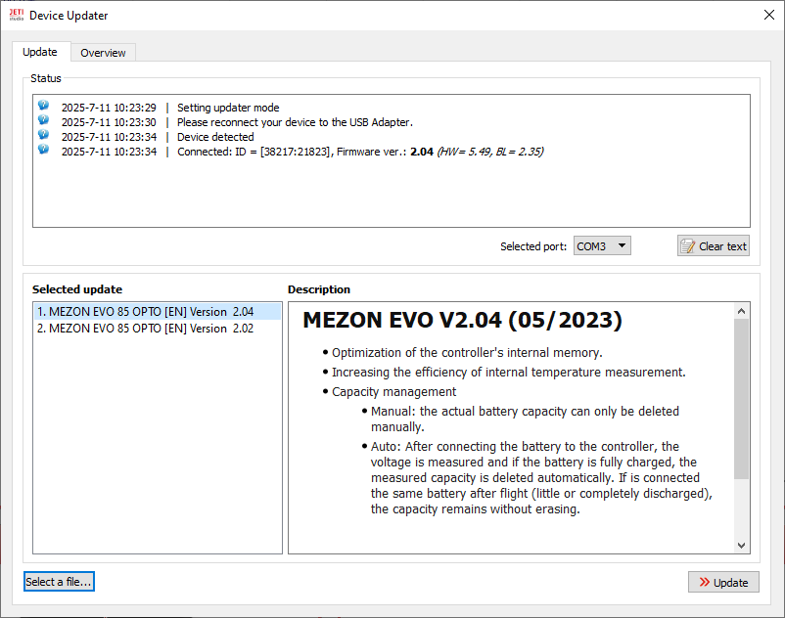Click the 'Device detected' log message
Viewport: 785px width, 618px height.
click(215, 137)
